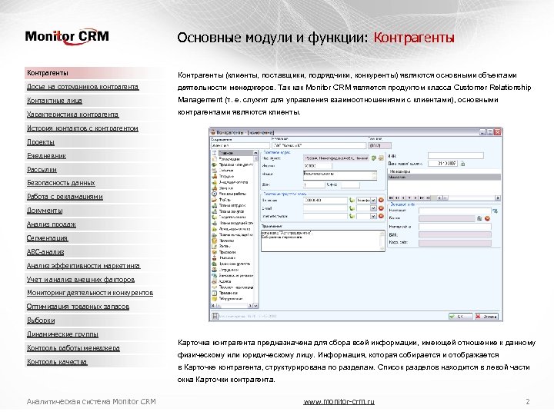The height and width of the screenshot is (415, 554).
Task: Click green call icon in Телефон row
Action: (x=352, y=200)
